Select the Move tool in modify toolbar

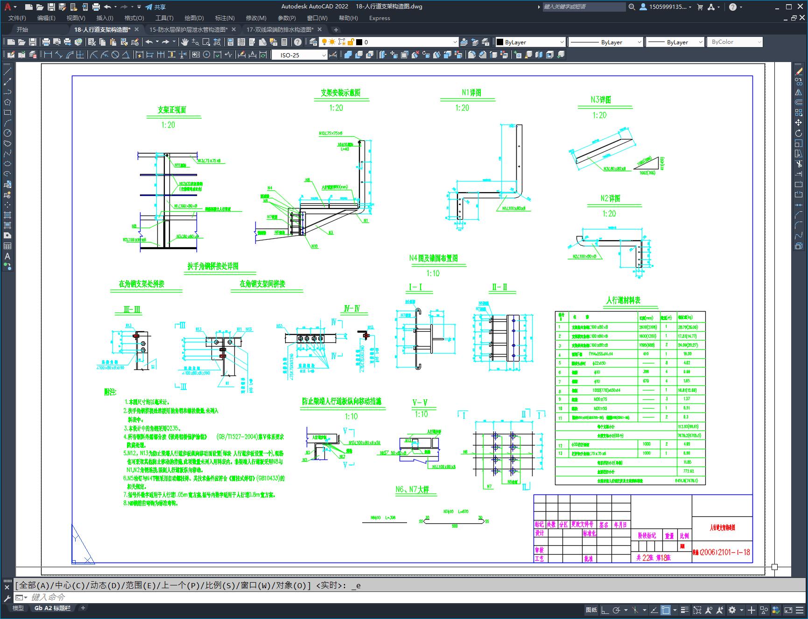799,123
